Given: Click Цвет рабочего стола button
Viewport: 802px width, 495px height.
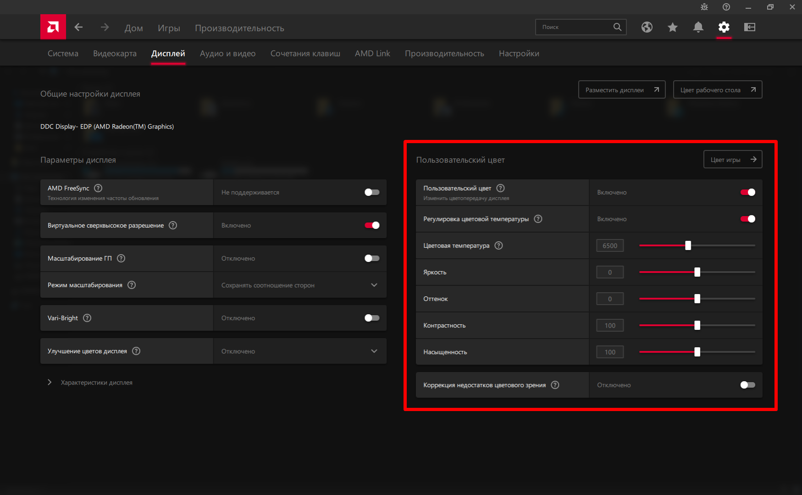Looking at the screenshot, I should click(718, 89).
